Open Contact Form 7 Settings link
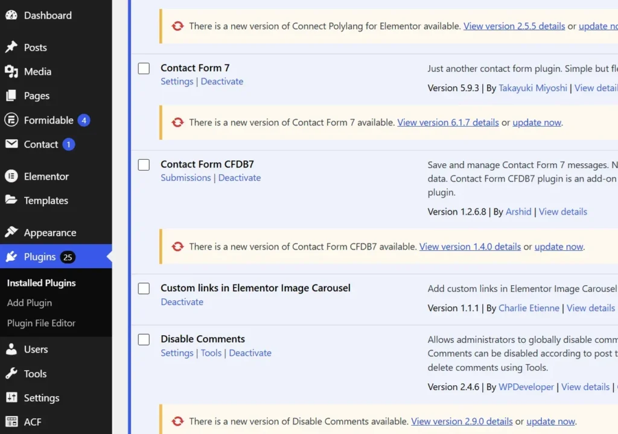Viewport: 618px width, 434px height. tap(177, 81)
